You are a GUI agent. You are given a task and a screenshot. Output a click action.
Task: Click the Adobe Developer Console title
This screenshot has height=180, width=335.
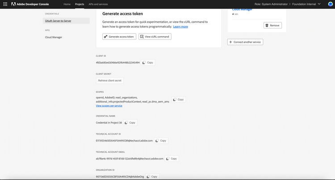pyautogui.click(x=33, y=4)
